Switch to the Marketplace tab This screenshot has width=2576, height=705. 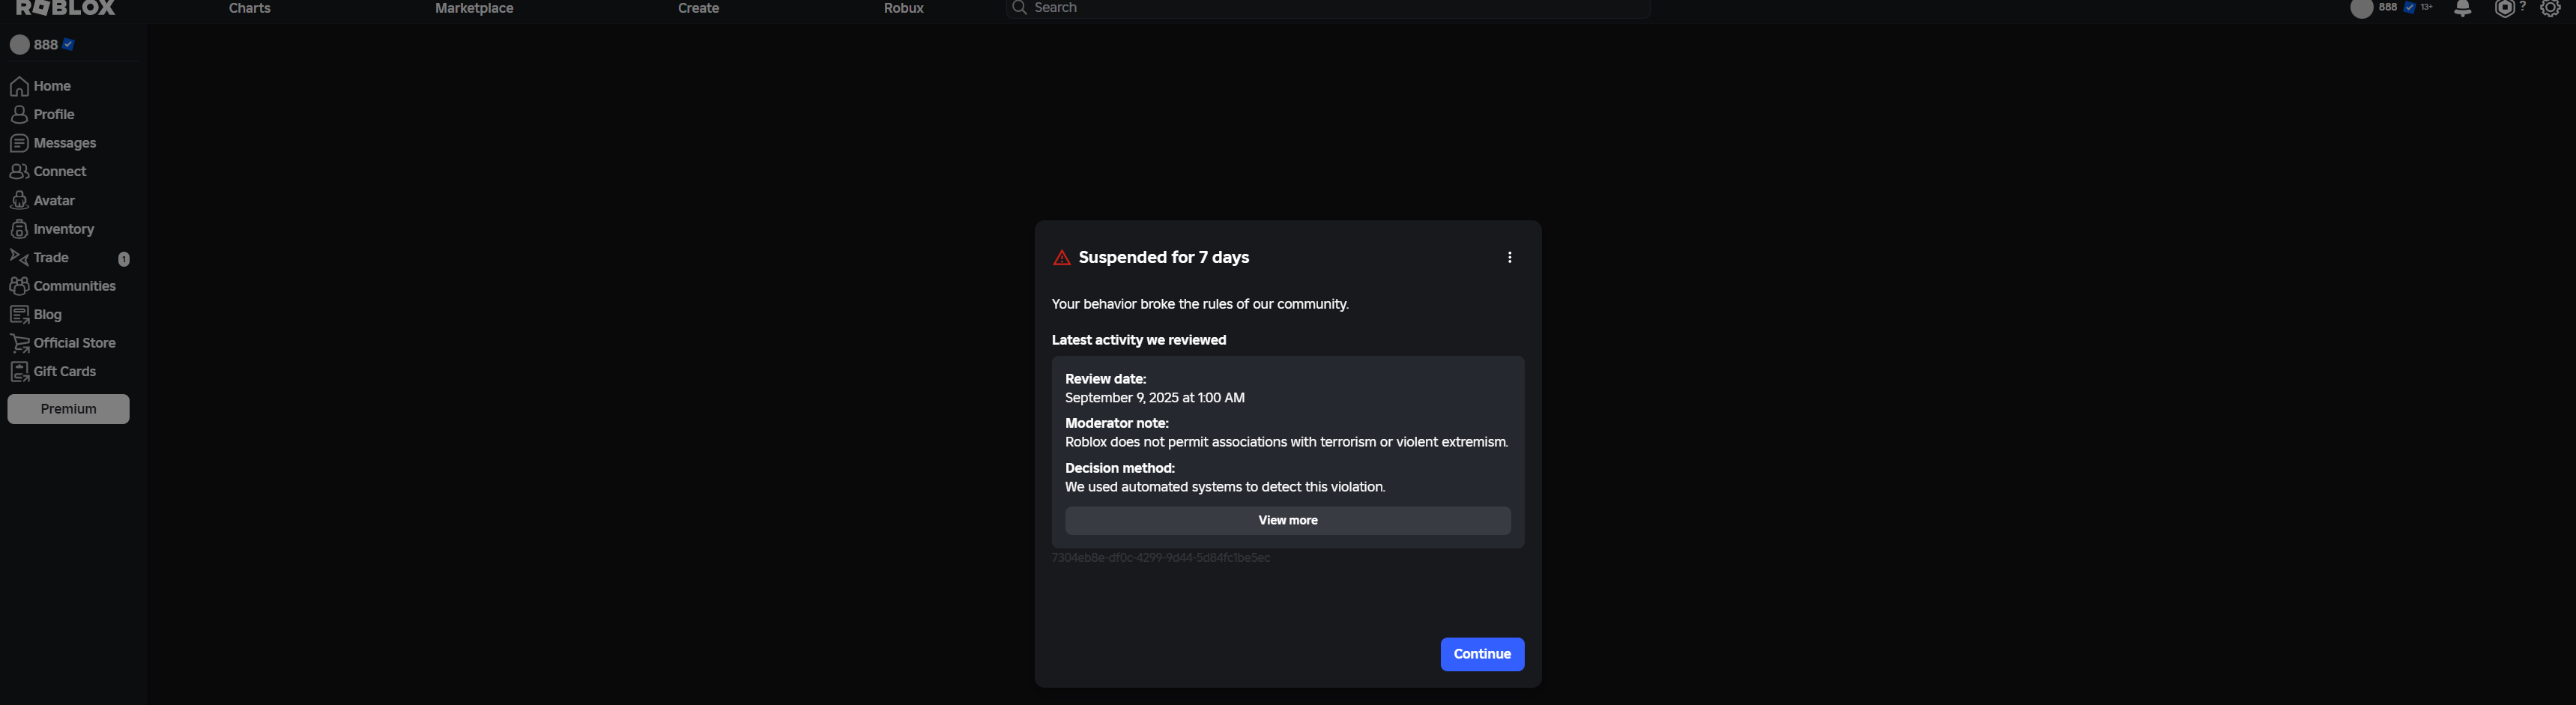(474, 8)
